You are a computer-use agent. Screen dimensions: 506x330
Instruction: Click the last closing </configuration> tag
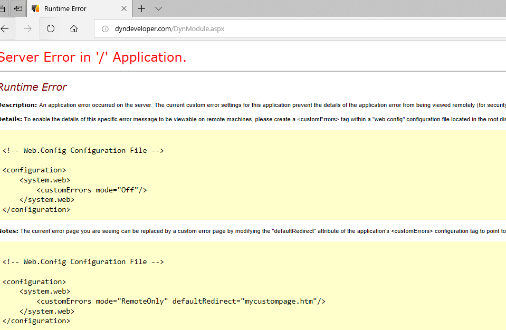(36, 321)
